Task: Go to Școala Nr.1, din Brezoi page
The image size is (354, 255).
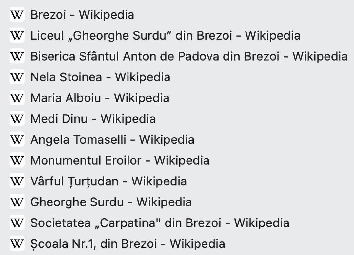Action: 128,244
